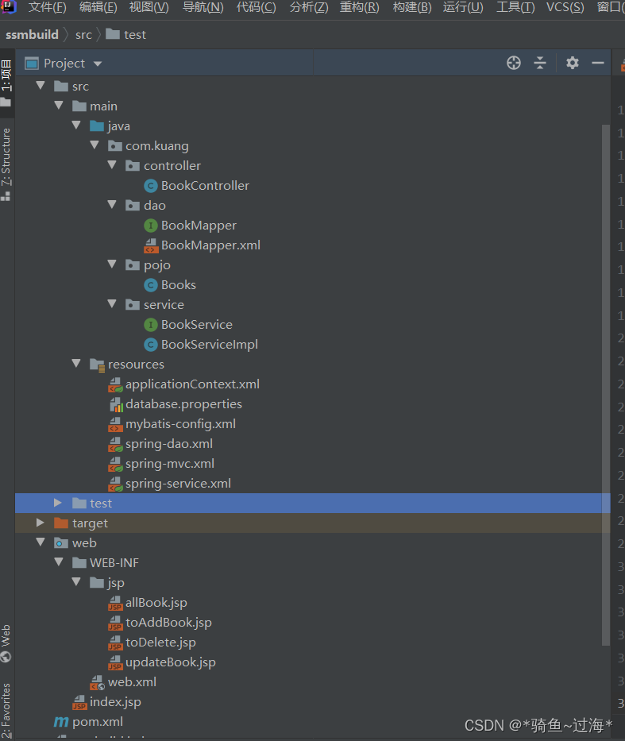Click the spring-mvc.xml file icon
This screenshot has width=625, height=741.
click(x=115, y=464)
